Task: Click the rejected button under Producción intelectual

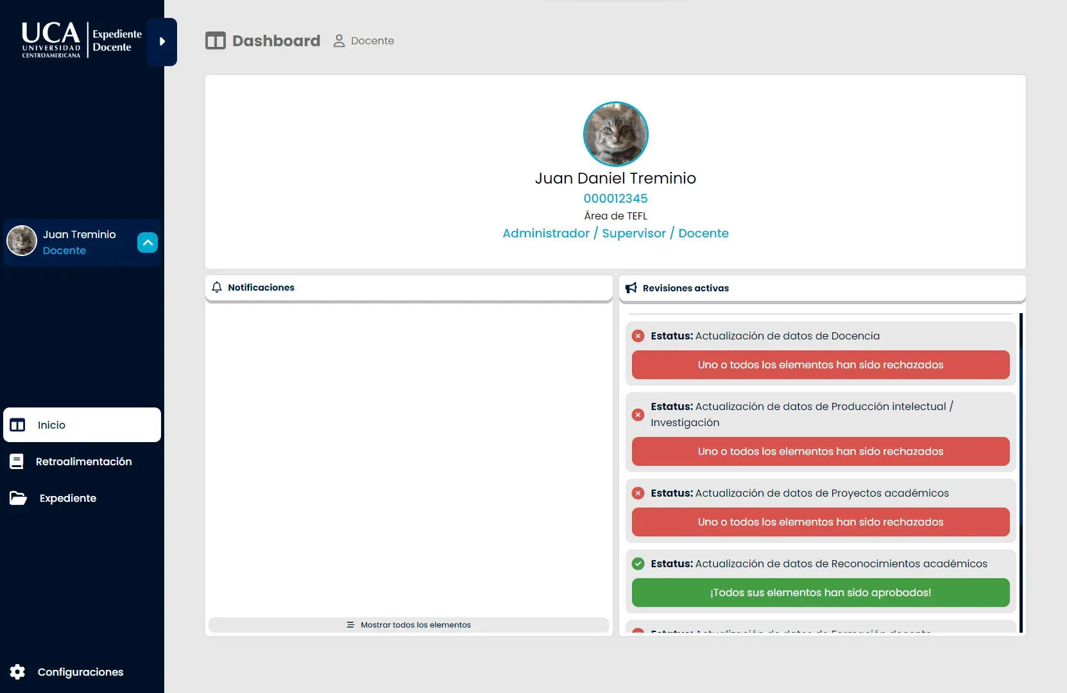Action: (821, 451)
